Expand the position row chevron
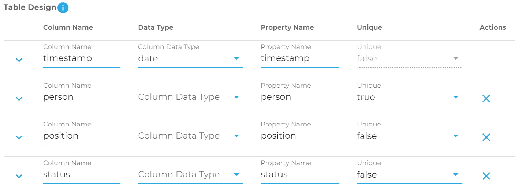This screenshot has height=193, width=515. 19,137
